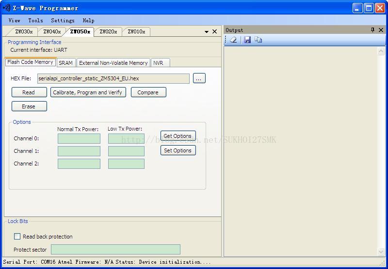Click Channel 0 Normal Tx Power field
This screenshot has width=388, height=269.
[x=79, y=139]
